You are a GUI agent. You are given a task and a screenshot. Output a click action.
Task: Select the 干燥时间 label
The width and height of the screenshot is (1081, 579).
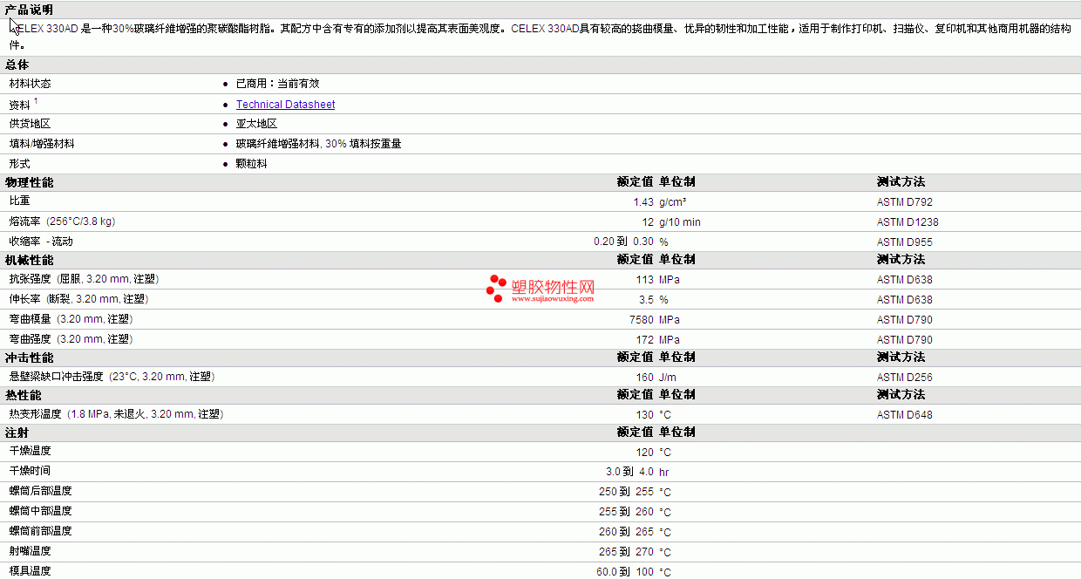[x=30, y=471]
